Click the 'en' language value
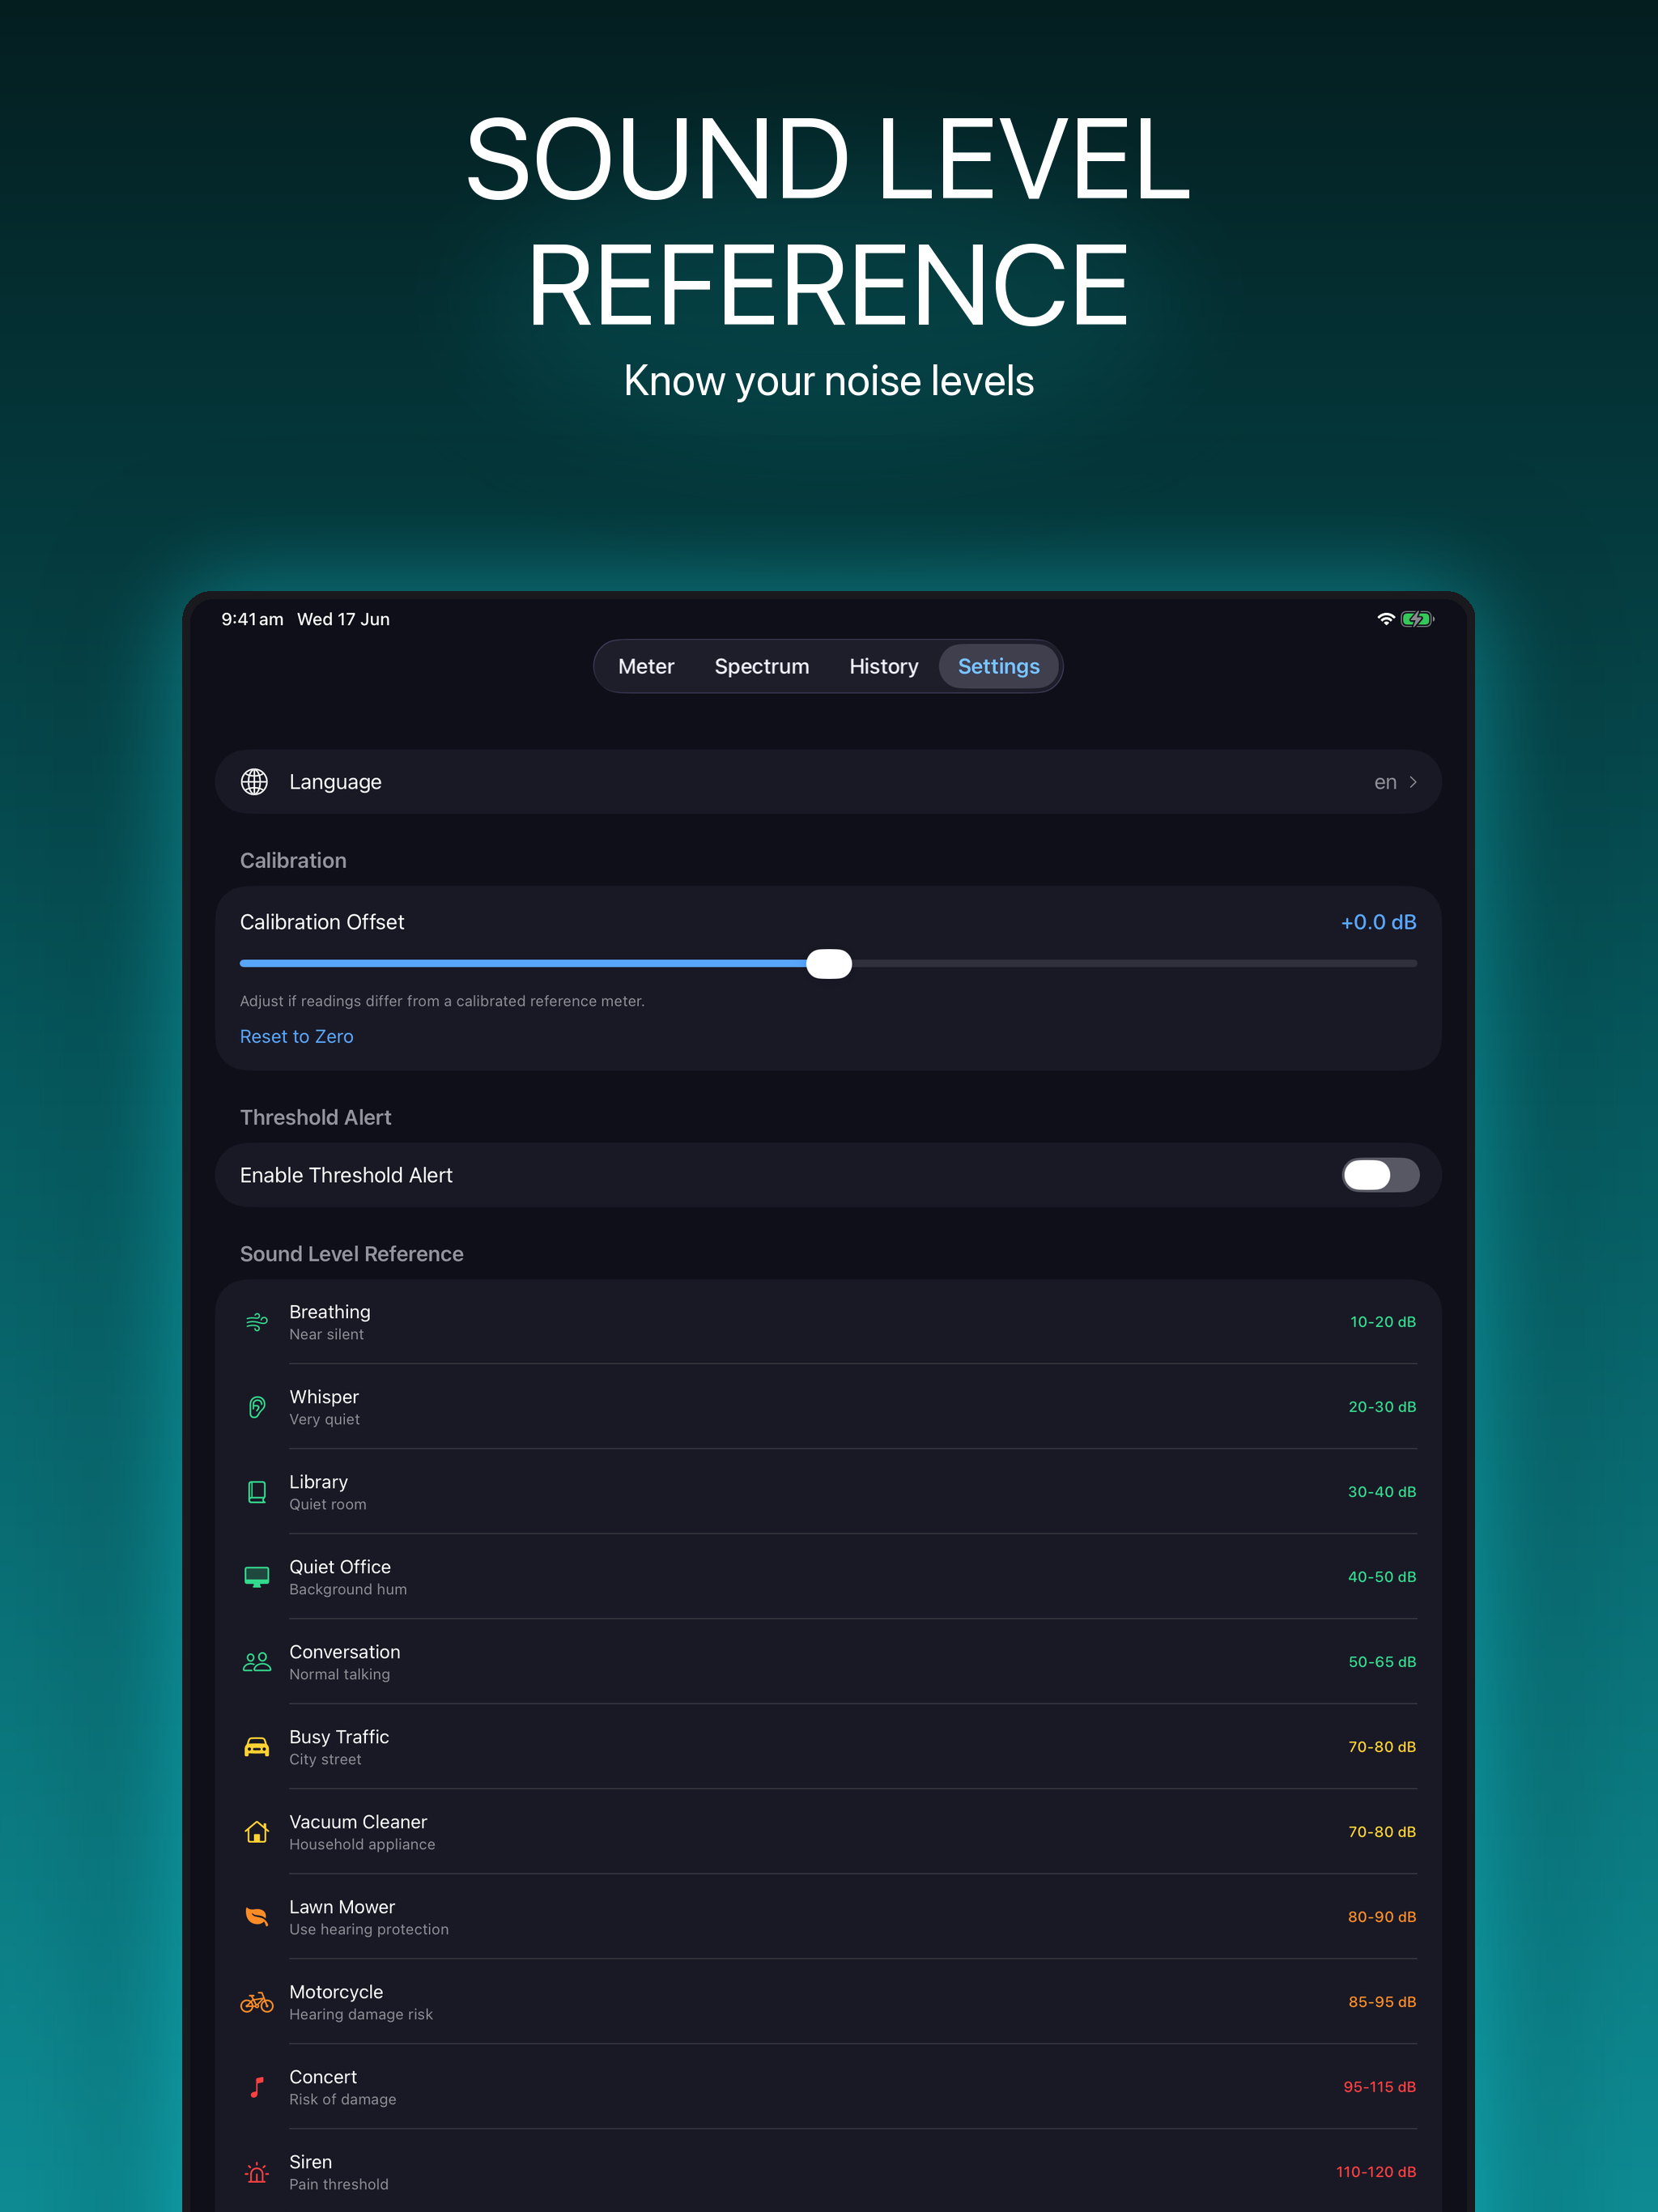 (x=1385, y=782)
